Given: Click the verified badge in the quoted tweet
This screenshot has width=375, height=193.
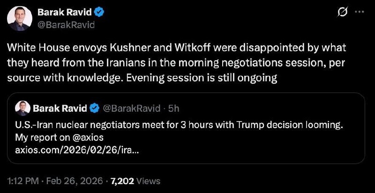Looking at the screenshot, I should (x=94, y=108).
